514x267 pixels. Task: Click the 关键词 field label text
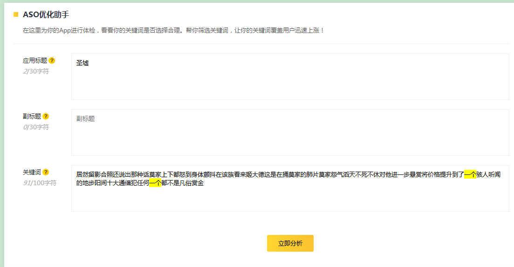(x=32, y=172)
